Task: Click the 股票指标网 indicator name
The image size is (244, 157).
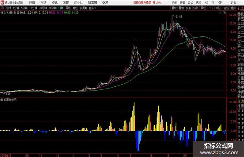Action: tap(10, 100)
